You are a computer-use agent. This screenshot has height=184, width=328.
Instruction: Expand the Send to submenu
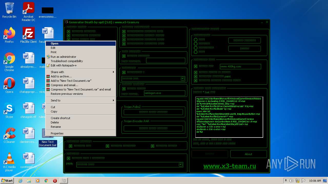[81, 100]
